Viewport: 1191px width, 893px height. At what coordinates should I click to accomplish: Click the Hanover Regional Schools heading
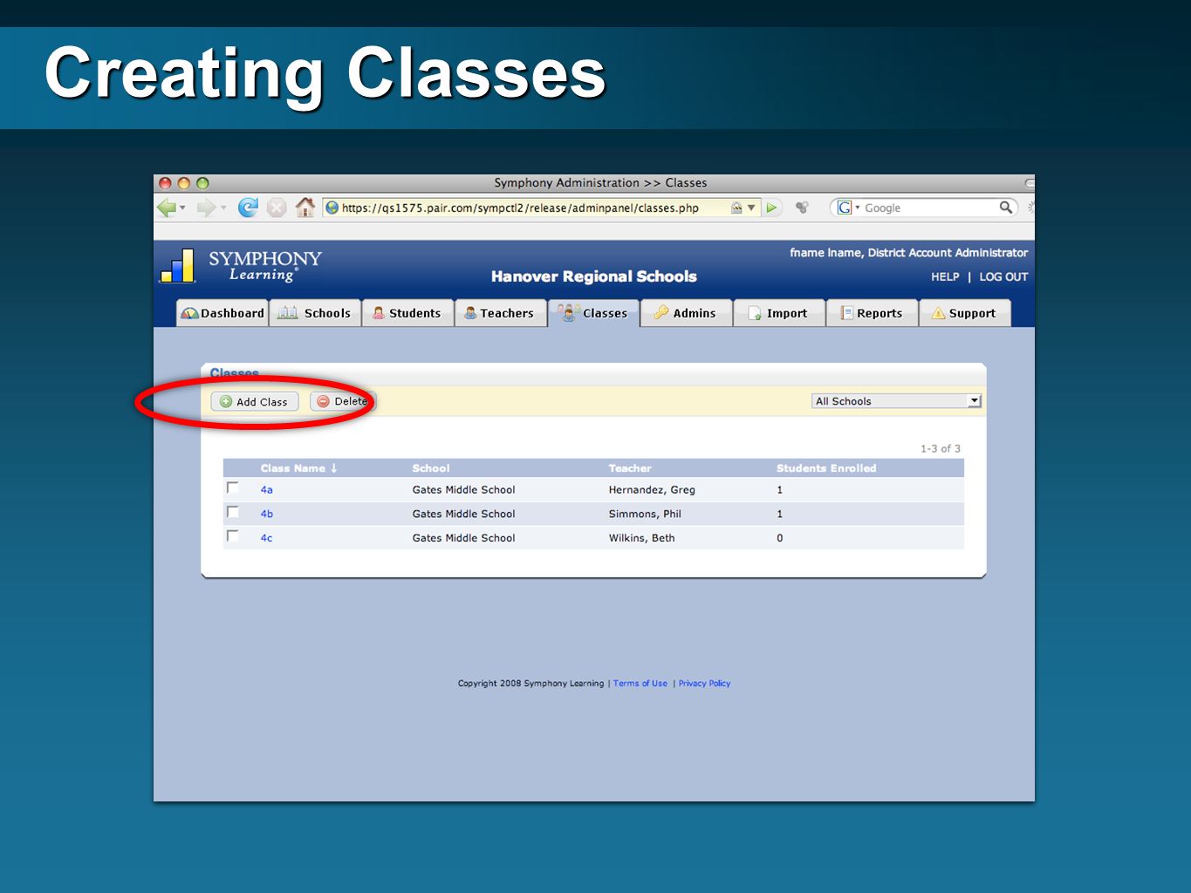click(x=594, y=276)
